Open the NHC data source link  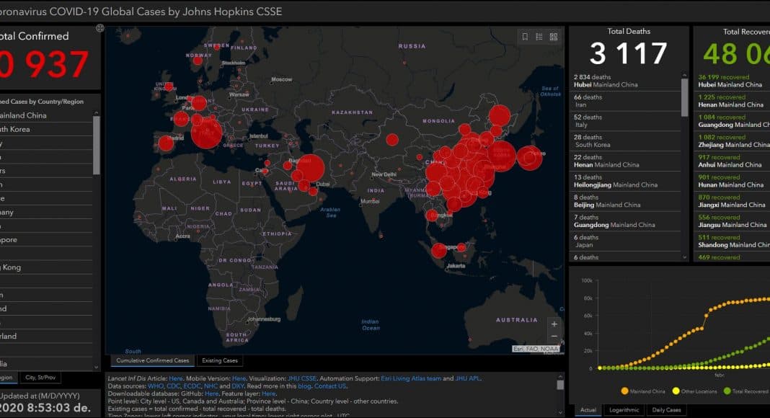[211, 386]
